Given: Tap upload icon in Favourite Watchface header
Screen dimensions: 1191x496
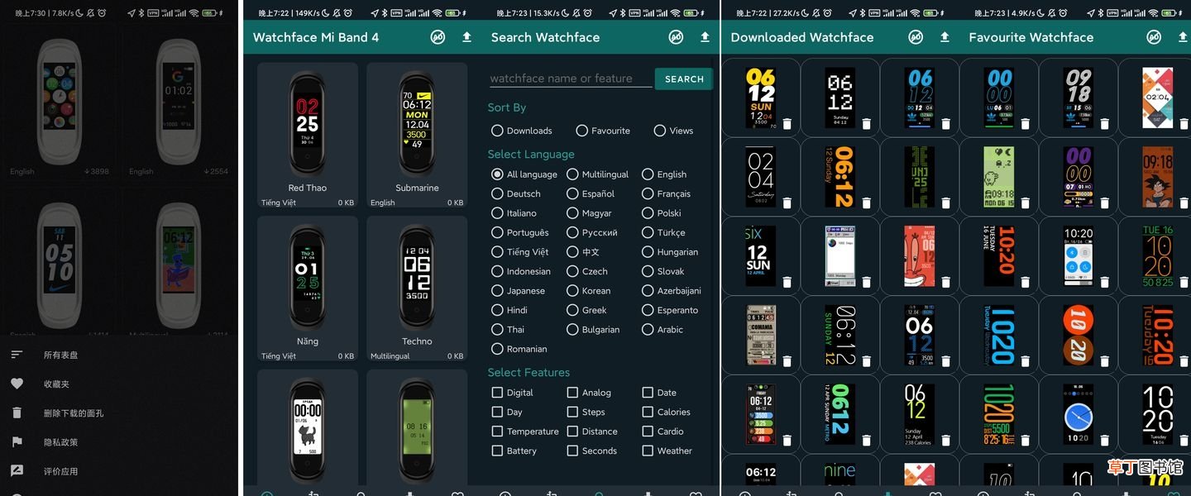Looking at the screenshot, I should pos(1183,37).
